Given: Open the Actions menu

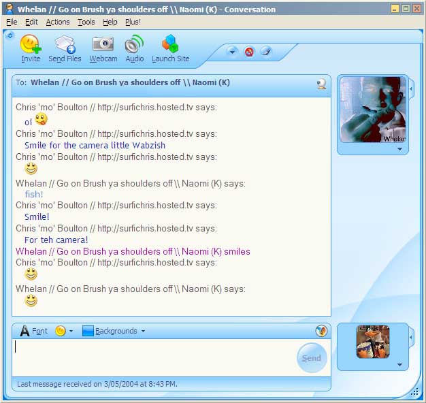Looking at the screenshot, I should pos(58,22).
